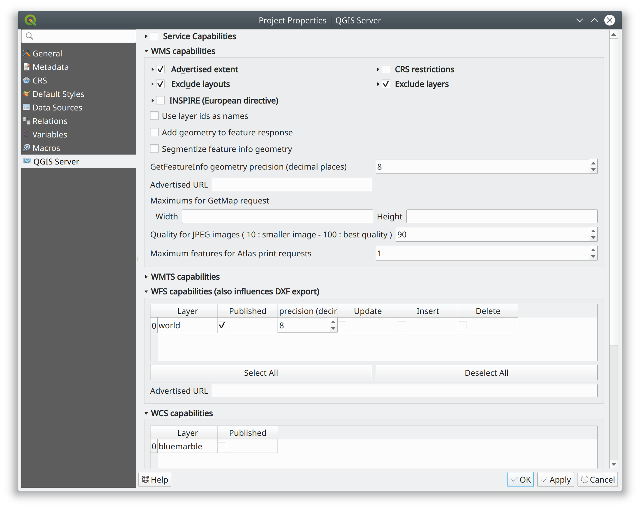Screen dimensions: 640x509
Task: Increase GetFeatureInfo geometry precision value
Action: [593, 163]
